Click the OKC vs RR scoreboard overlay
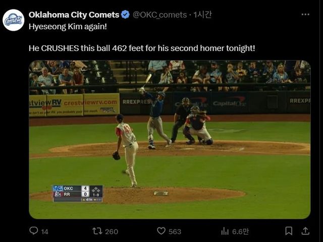The width and height of the screenshot is (323, 242). coord(78,193)
